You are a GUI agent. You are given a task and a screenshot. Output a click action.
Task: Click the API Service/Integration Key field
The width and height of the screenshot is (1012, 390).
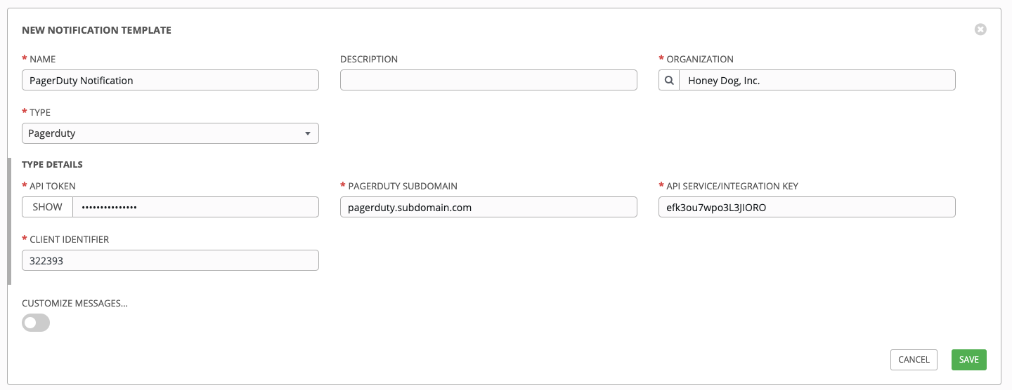coord(807,207)
